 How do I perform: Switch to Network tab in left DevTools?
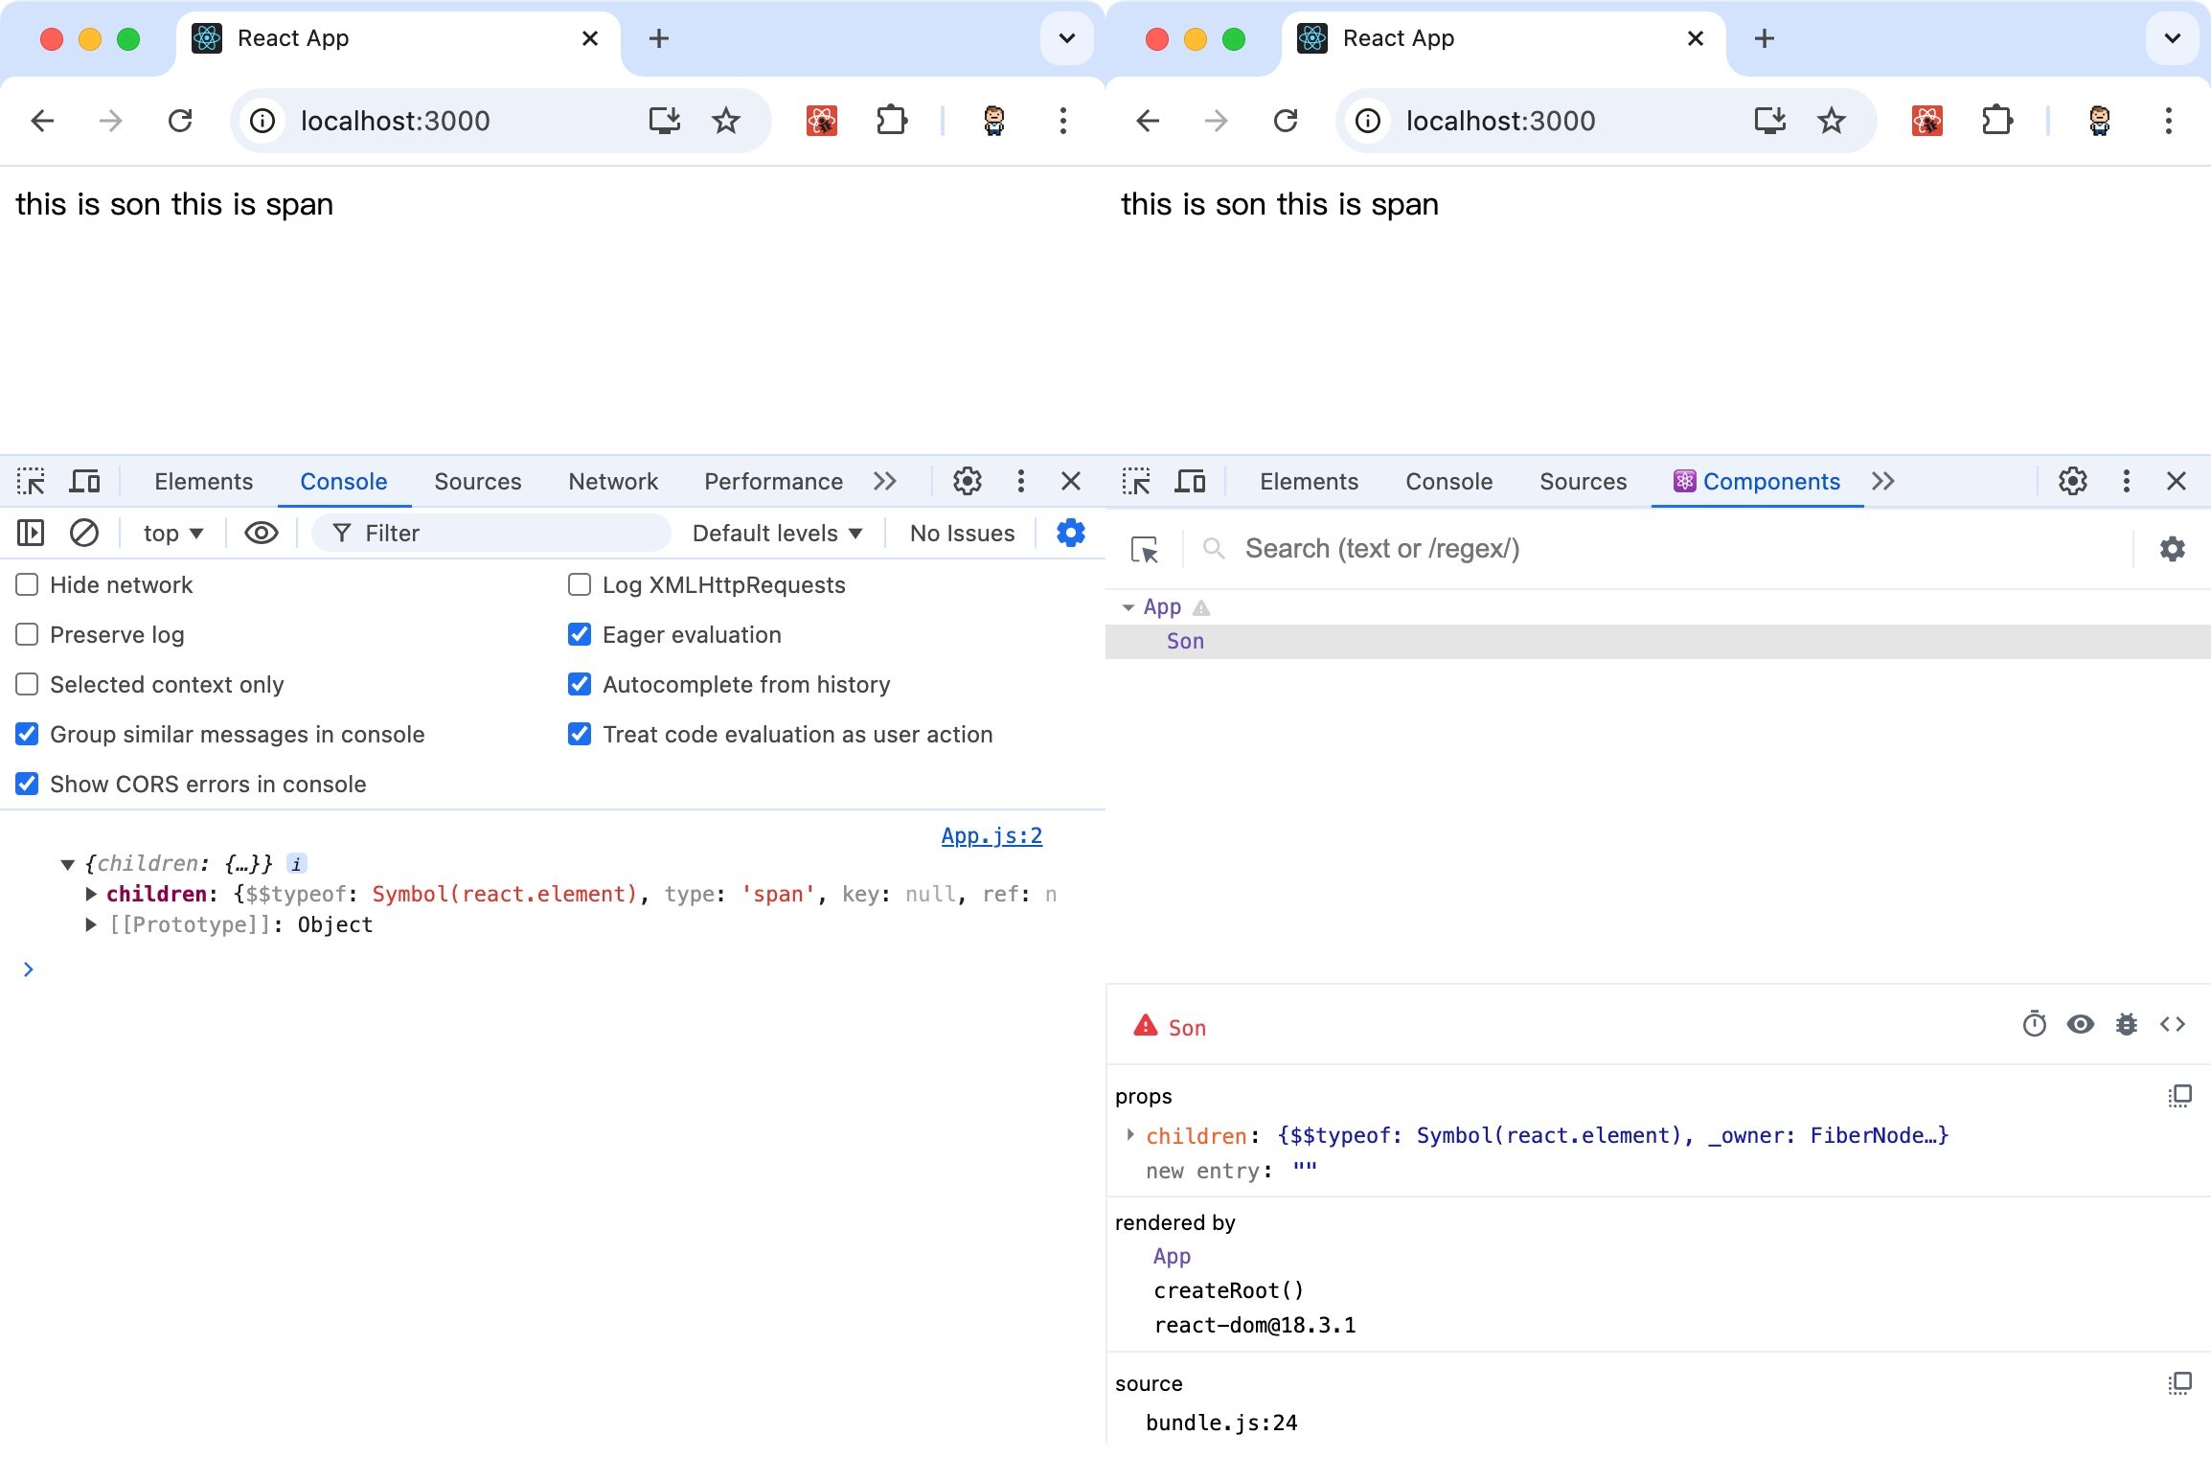point(612,481)
